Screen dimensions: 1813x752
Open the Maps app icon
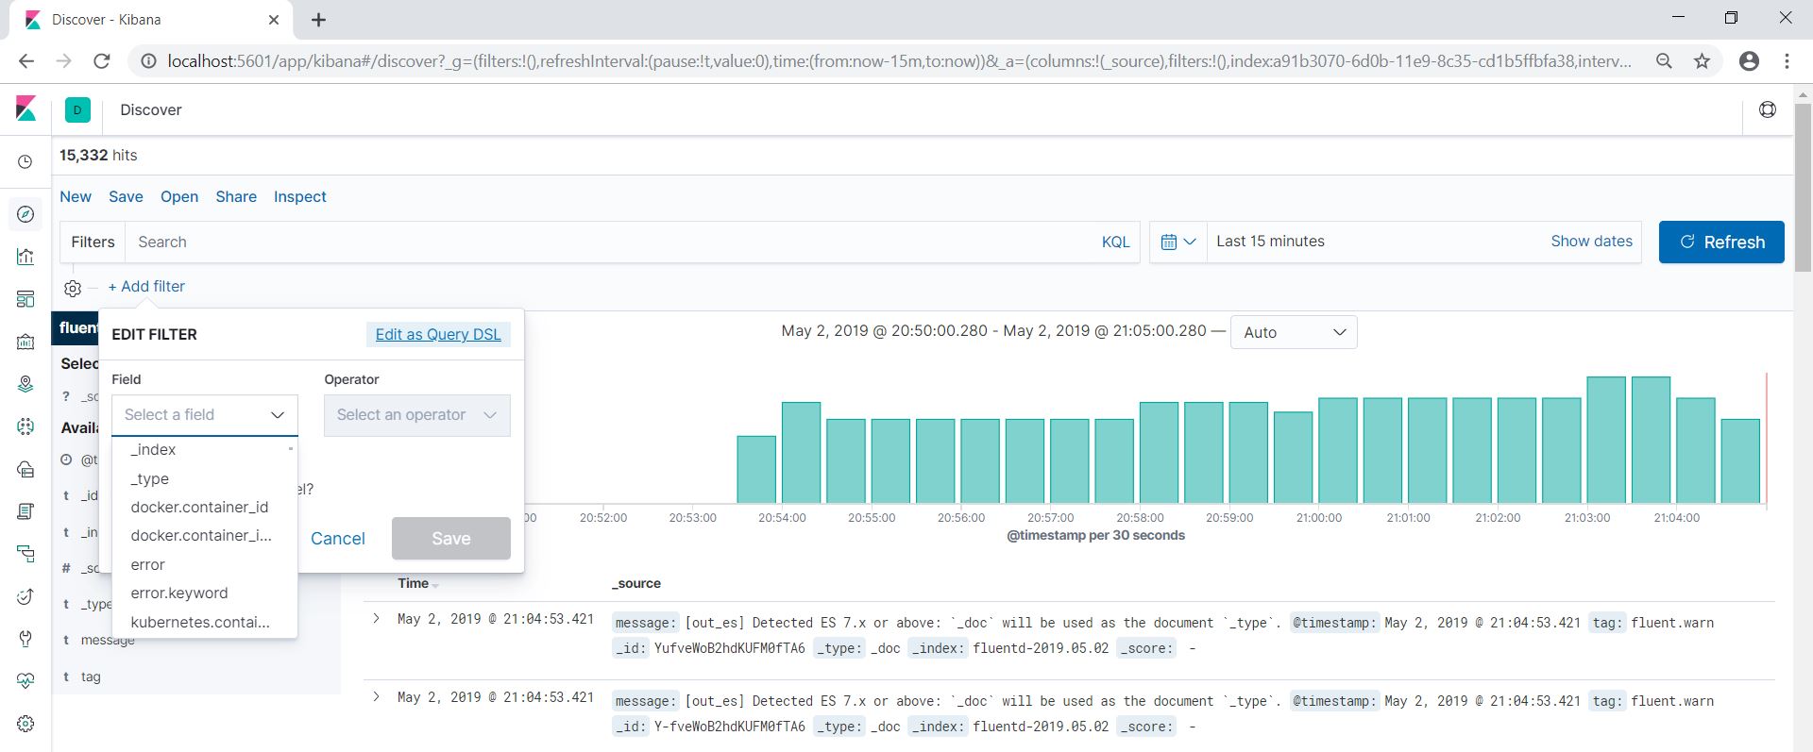pos(25,384)
